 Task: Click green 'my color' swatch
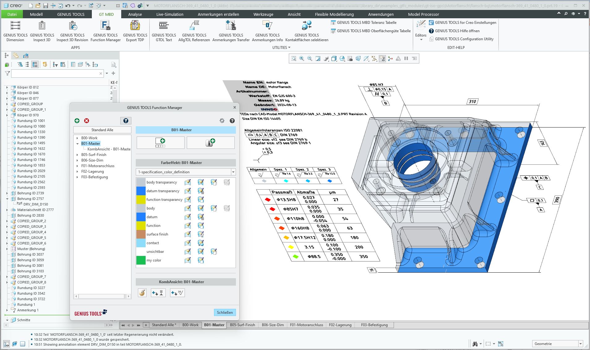coord(141,260)
